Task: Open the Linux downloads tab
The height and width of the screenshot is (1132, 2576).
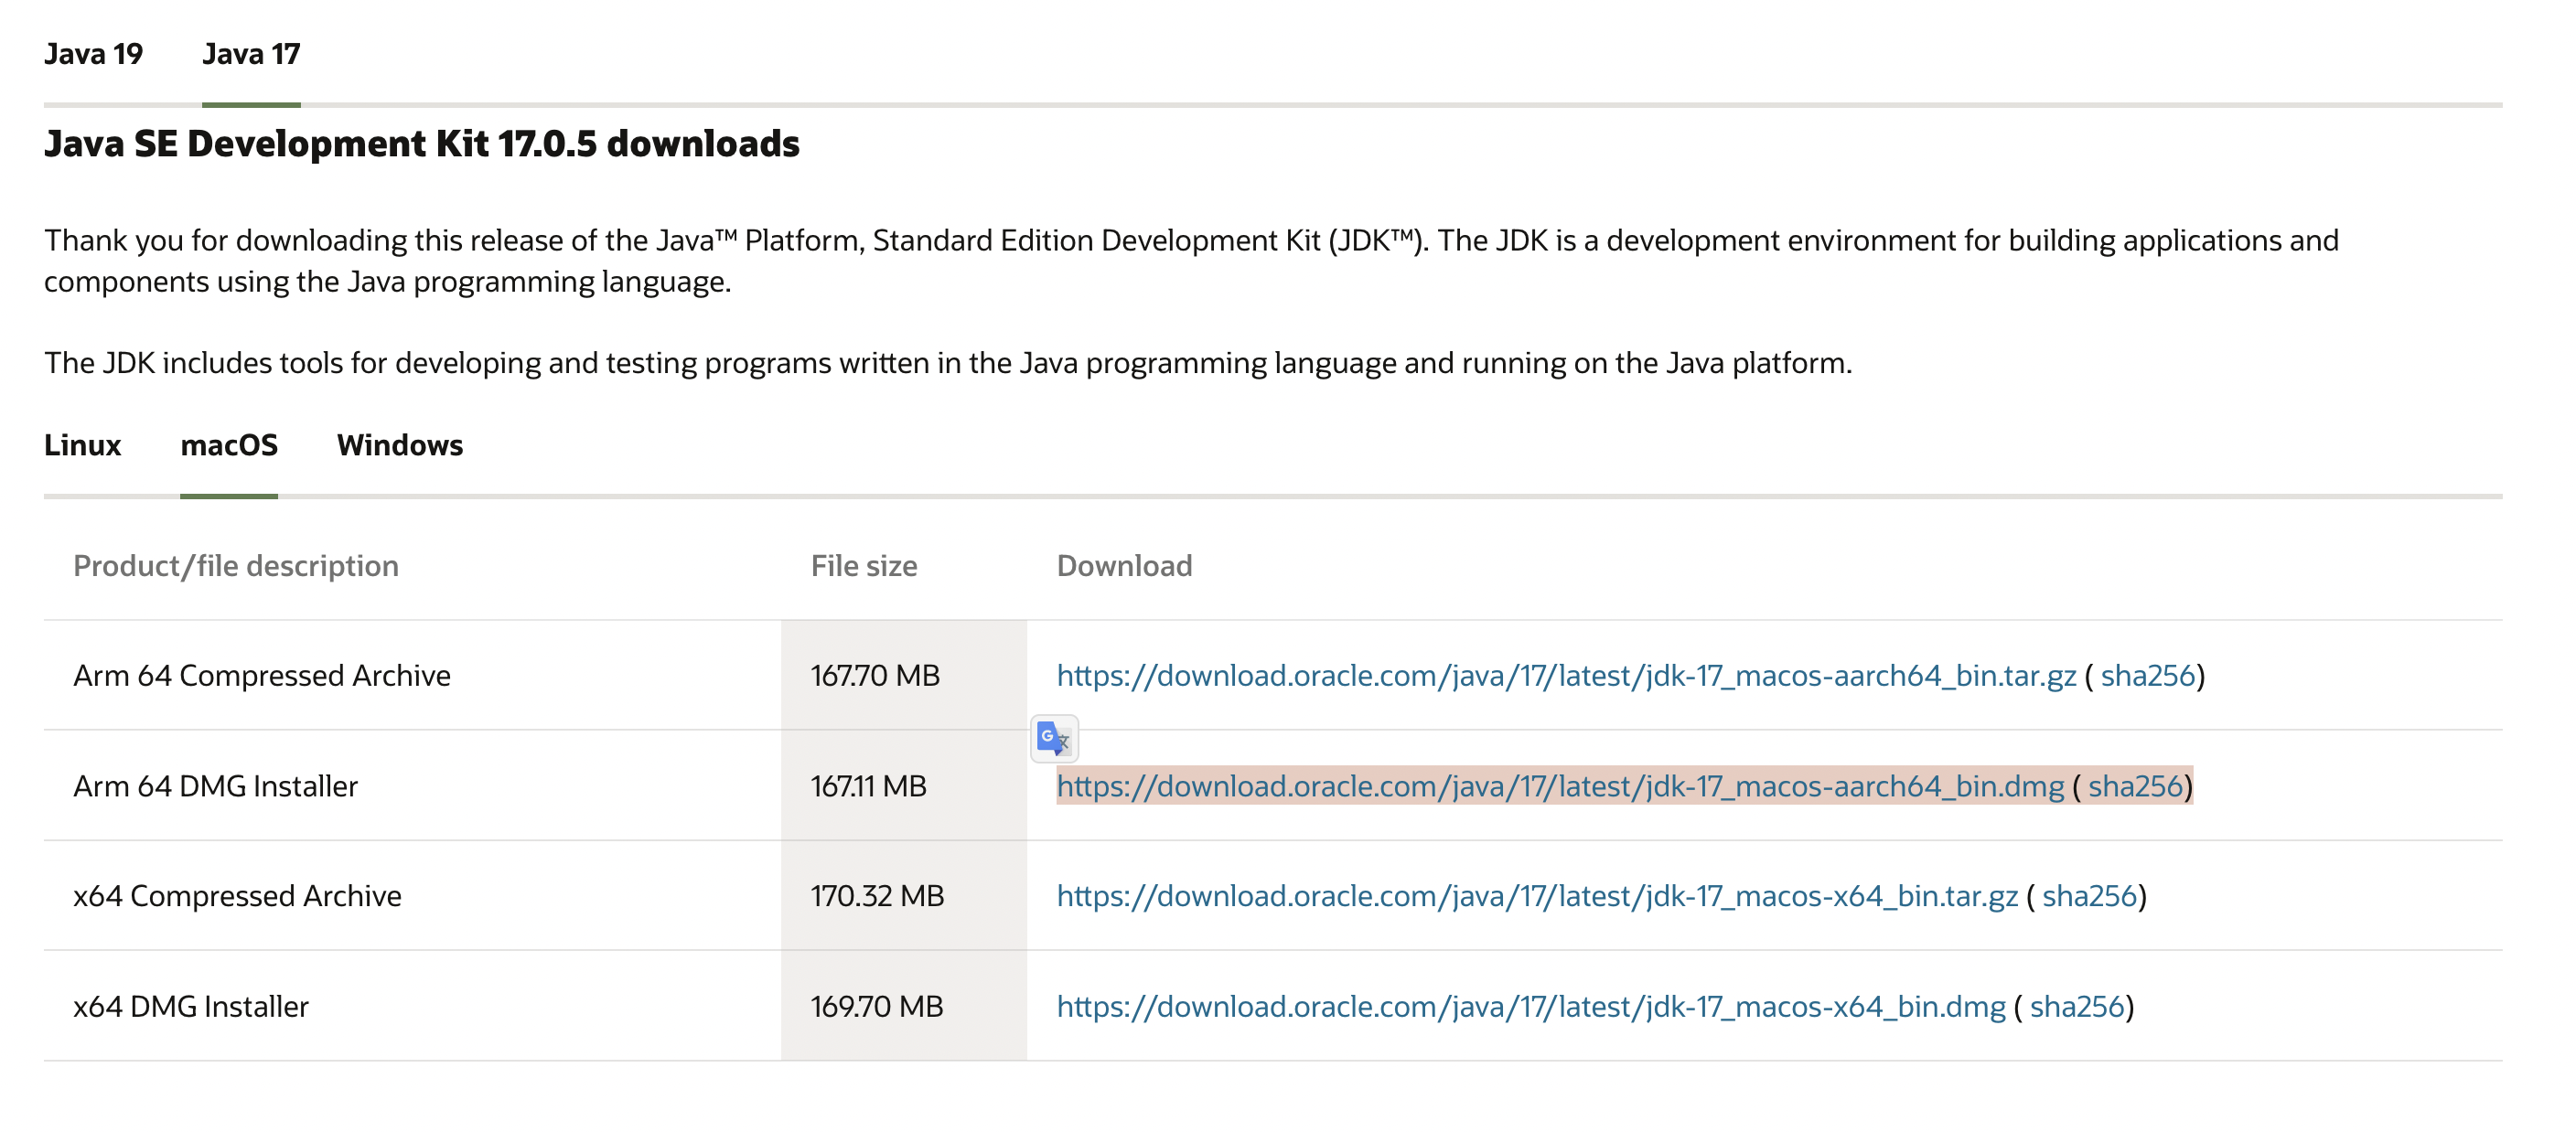Action: pos(82,445)
